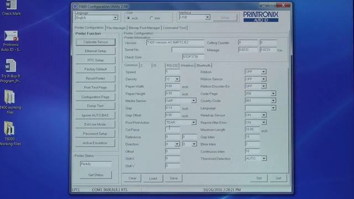Switch to the Command Tool tab
The height and width of the screenshot is (199, 354).
tap(174, 28)
